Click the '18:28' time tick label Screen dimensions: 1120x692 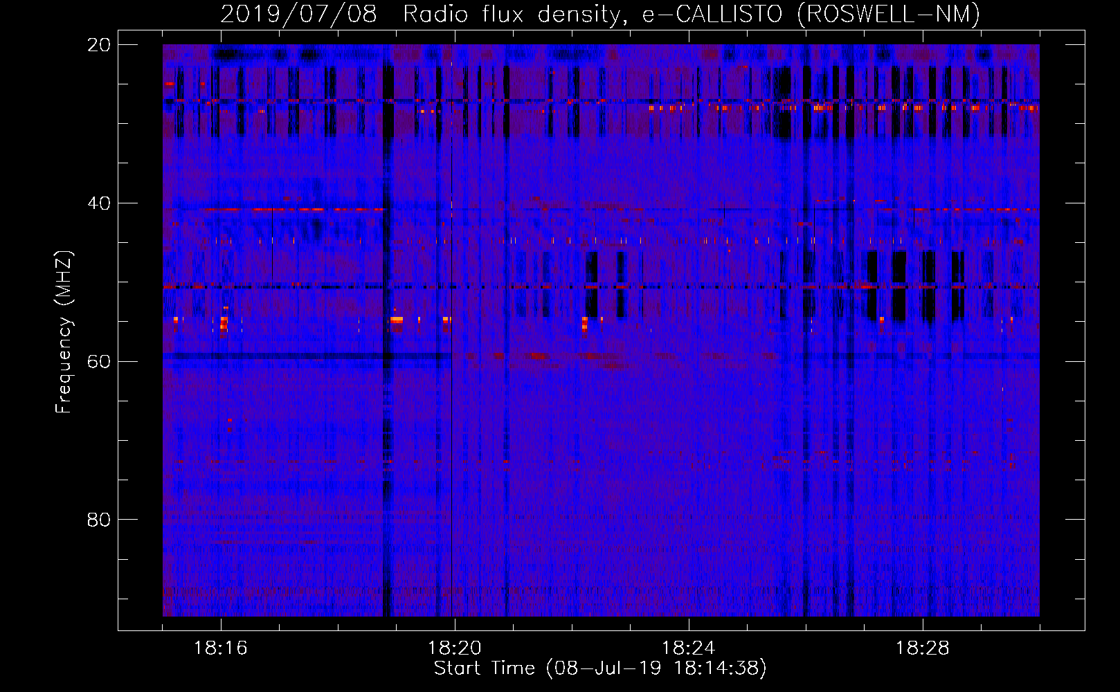pyautogui.click(x=923, y=648)
